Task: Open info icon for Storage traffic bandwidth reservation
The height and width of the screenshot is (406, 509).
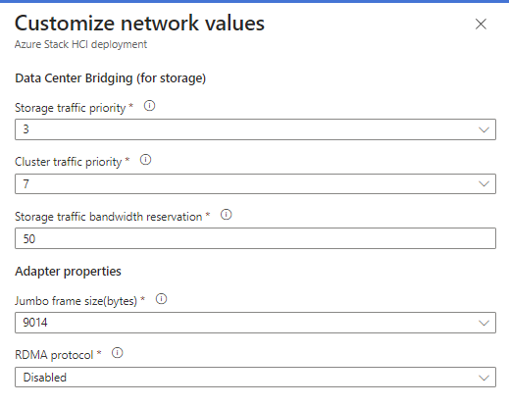Action: (x=226, y=215)
